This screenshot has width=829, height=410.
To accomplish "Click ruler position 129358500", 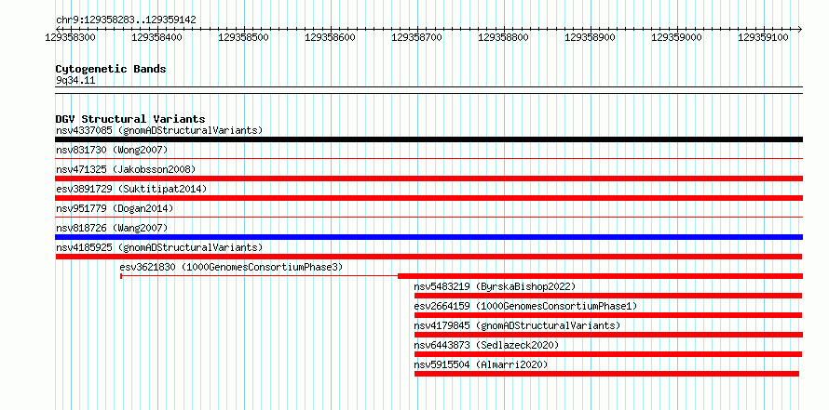I will pos(244,37).
